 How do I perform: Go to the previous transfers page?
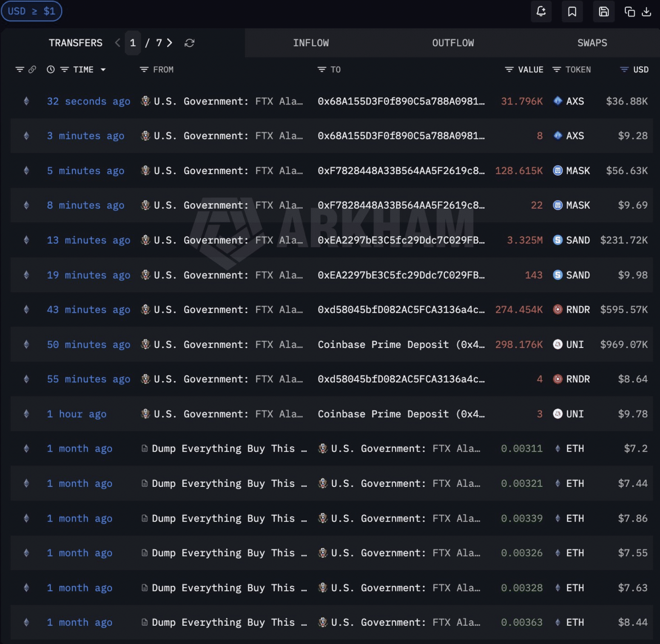click(x=118, y=43)
